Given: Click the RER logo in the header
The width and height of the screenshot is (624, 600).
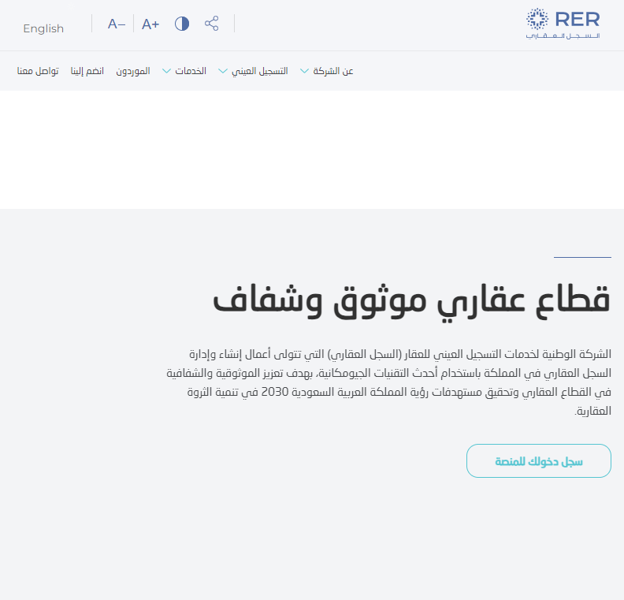Looking at the screenshot, I should [x=563, y=24].
